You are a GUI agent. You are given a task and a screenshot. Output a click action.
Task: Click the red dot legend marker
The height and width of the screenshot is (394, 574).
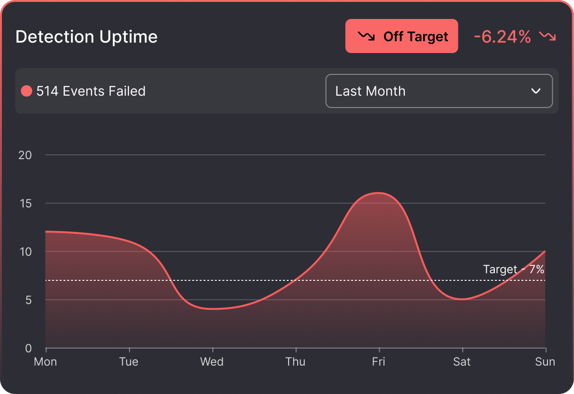(27, 91)
